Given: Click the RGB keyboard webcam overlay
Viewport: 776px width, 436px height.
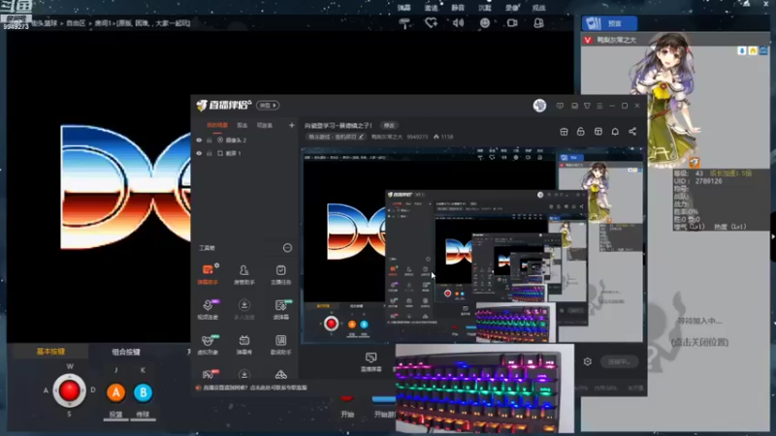Looking at the screenshot, I should pos(485,389).
